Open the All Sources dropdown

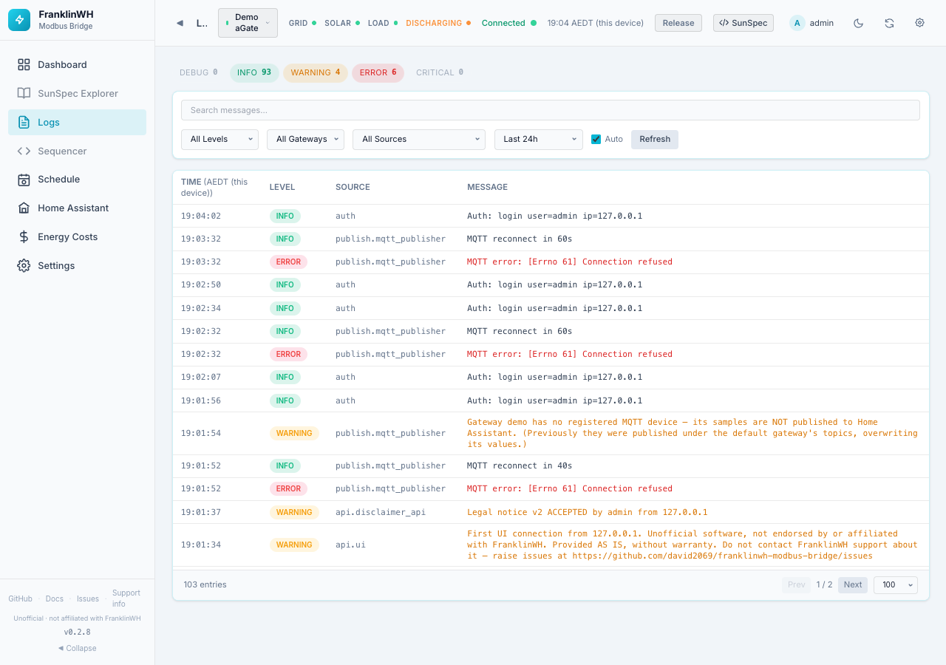pyautogui.click(x=419, y=139)
